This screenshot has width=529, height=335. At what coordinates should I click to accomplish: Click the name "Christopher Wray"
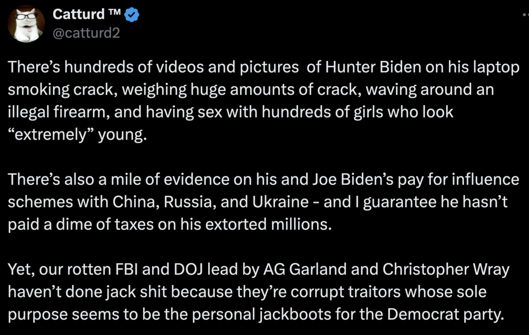(x=446, y=269)
